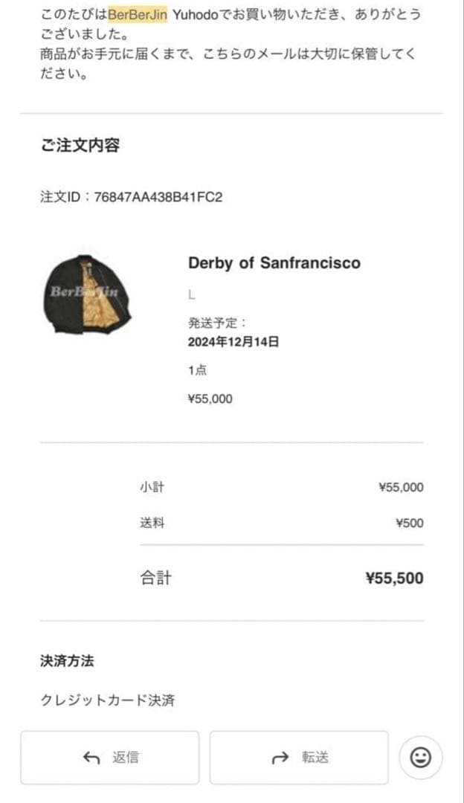Click the Derby of Sanfrancisco product title

pos(273,262)
